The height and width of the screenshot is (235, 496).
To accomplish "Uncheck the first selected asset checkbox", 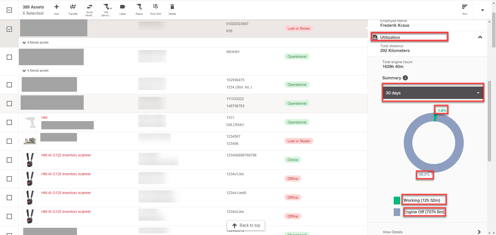I will pos(9,29).
